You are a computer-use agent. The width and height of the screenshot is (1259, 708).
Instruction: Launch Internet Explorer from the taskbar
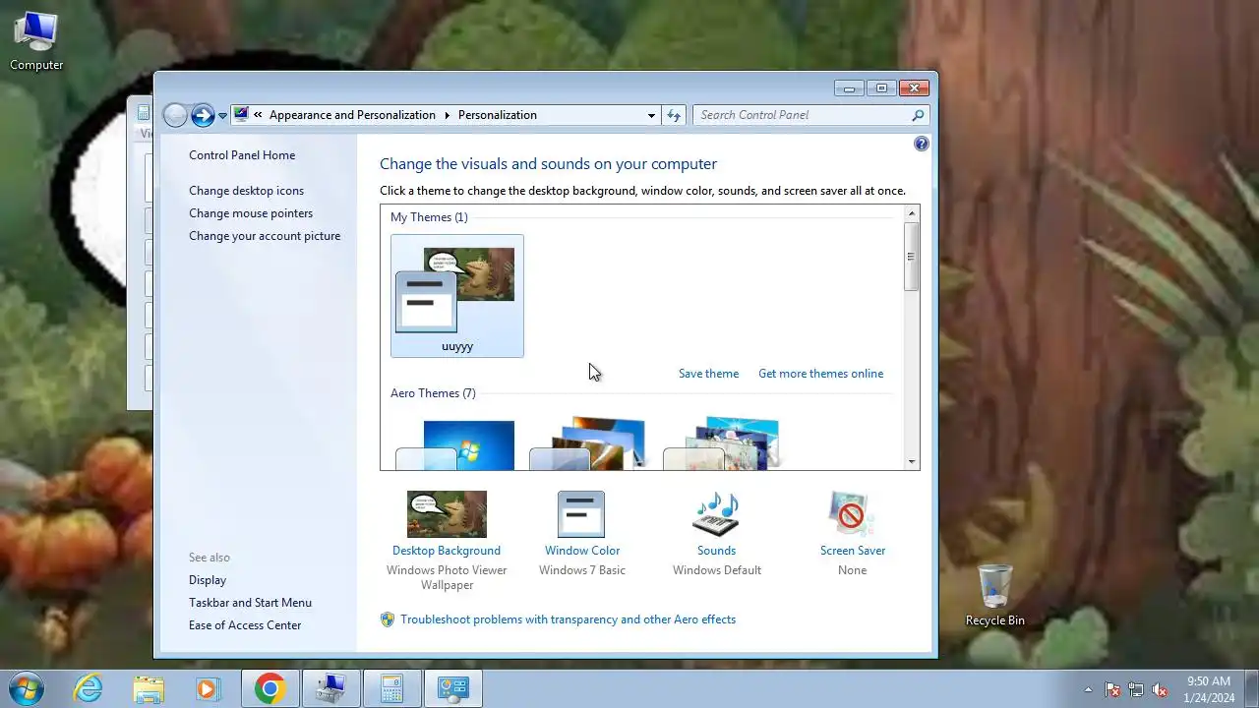pyautogui.click(x=89, y=688)
